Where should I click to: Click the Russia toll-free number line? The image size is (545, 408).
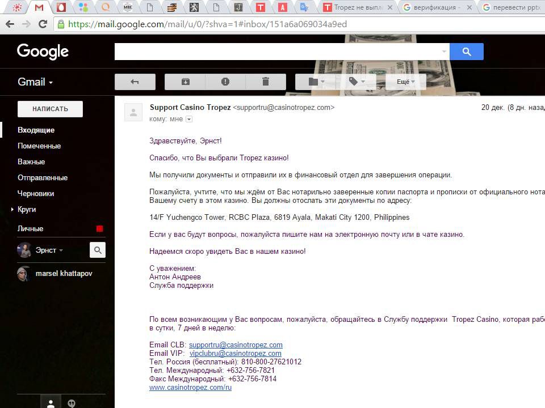(x=225, y=362)
